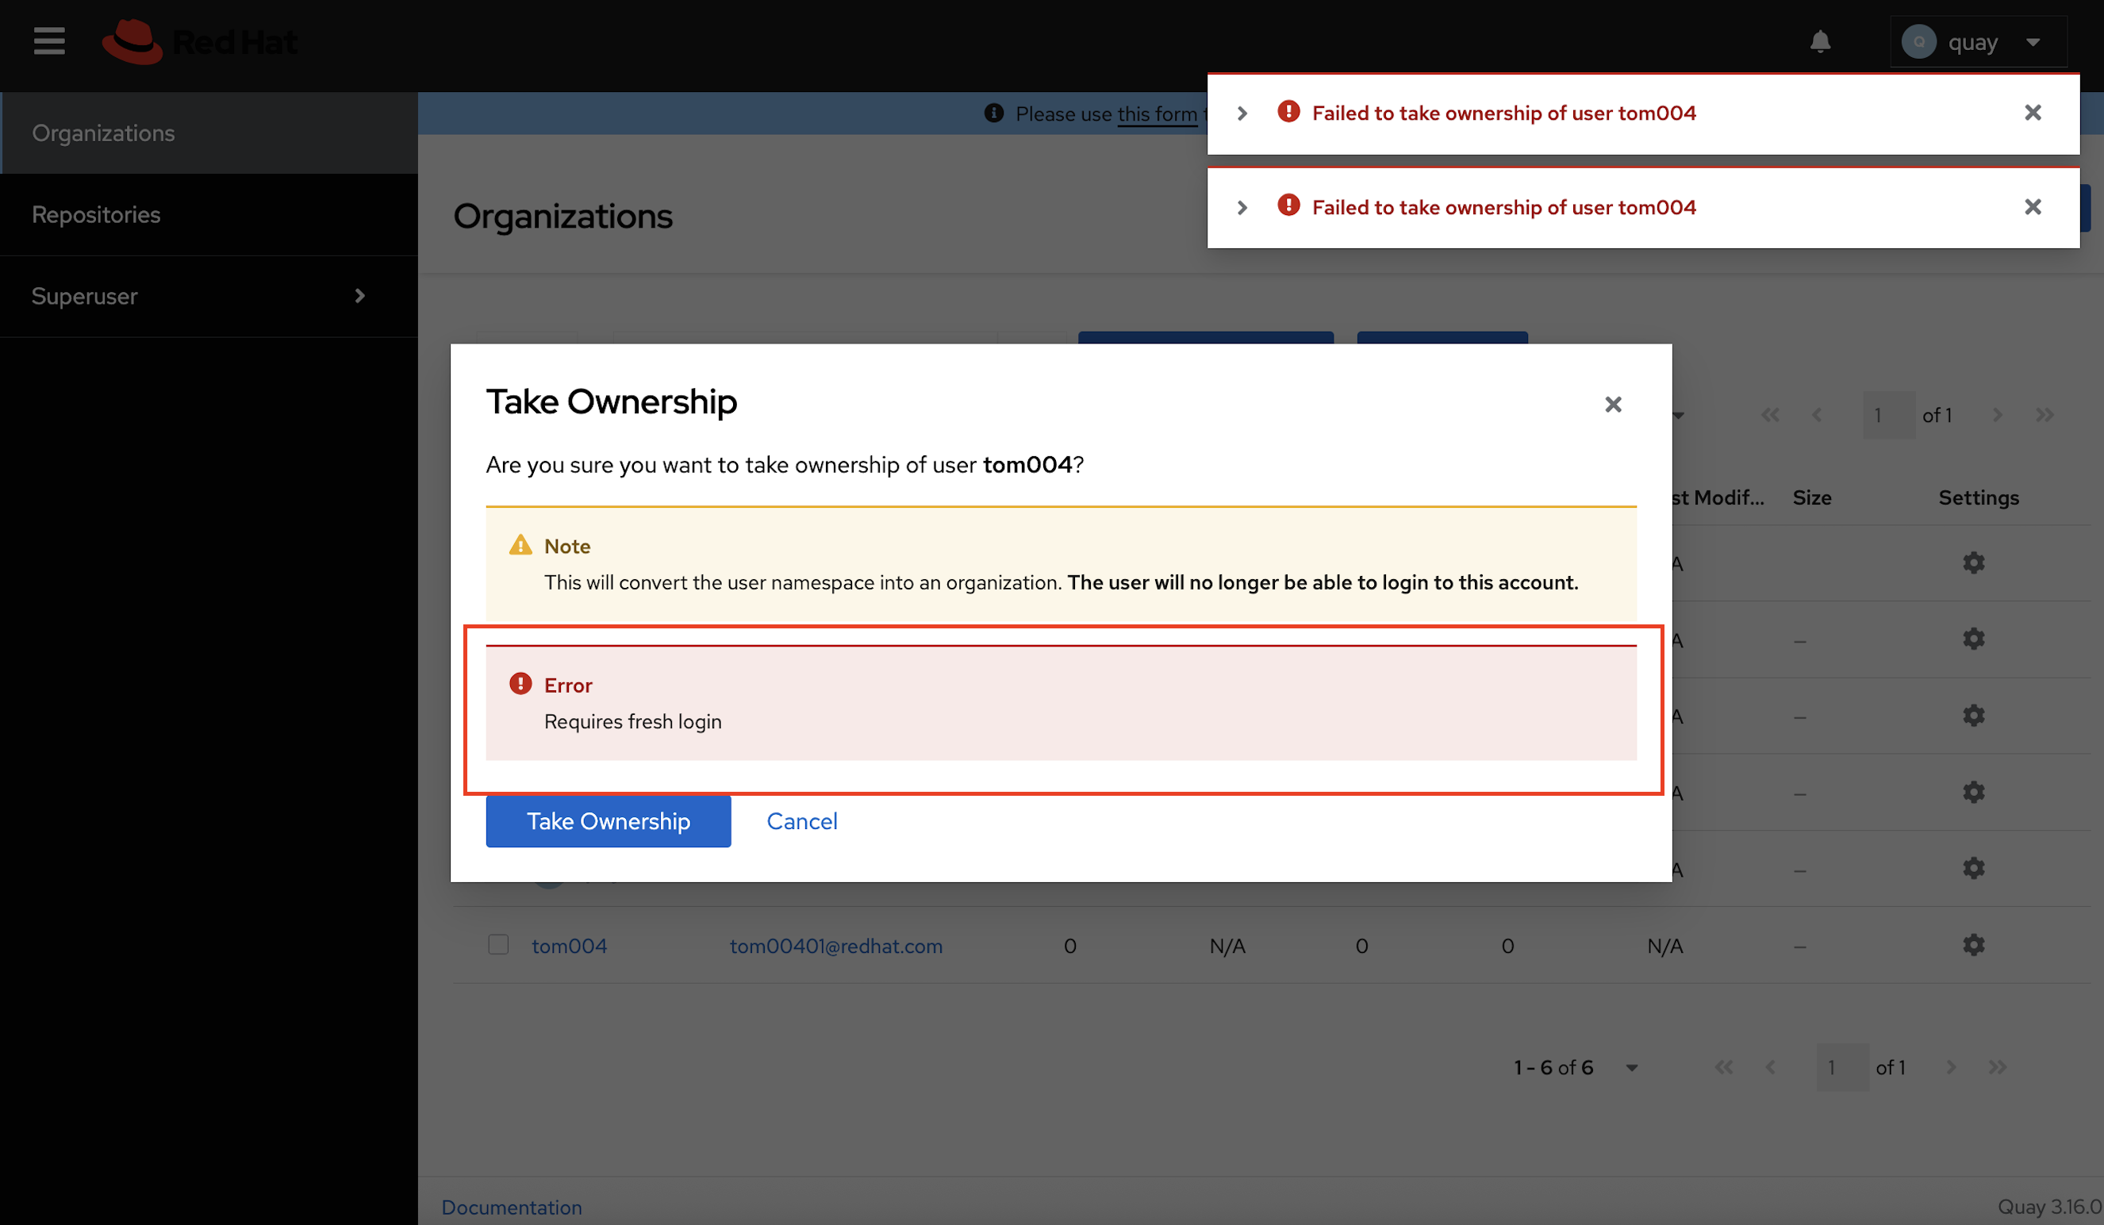
Task: Go to Repositories in the sidebar
Action: pos(96,214)
